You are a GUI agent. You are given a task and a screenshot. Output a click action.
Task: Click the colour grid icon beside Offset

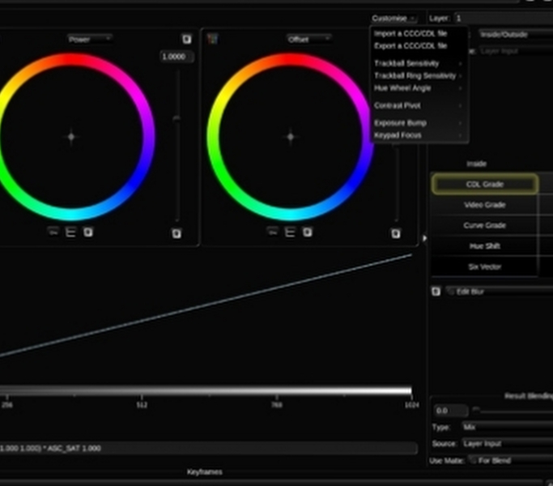tap(213, 39)
